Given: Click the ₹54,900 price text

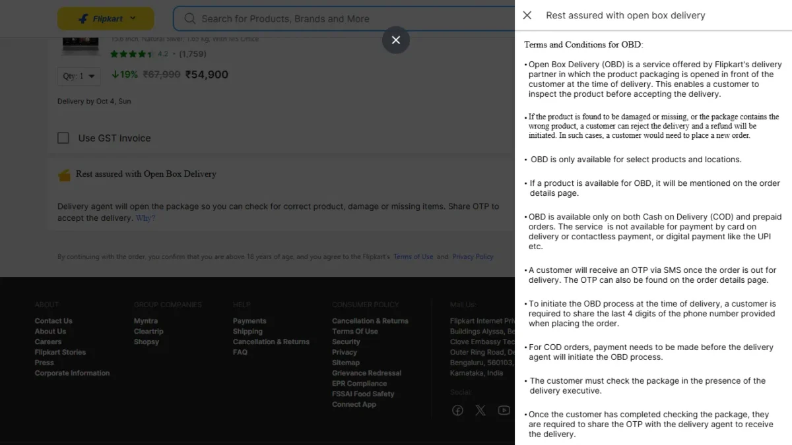Looking at the screenshot, I should click(x=207, y=74).
